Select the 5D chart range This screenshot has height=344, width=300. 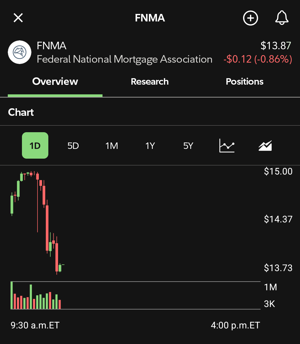pyautogui.click(x=73, y=146)
